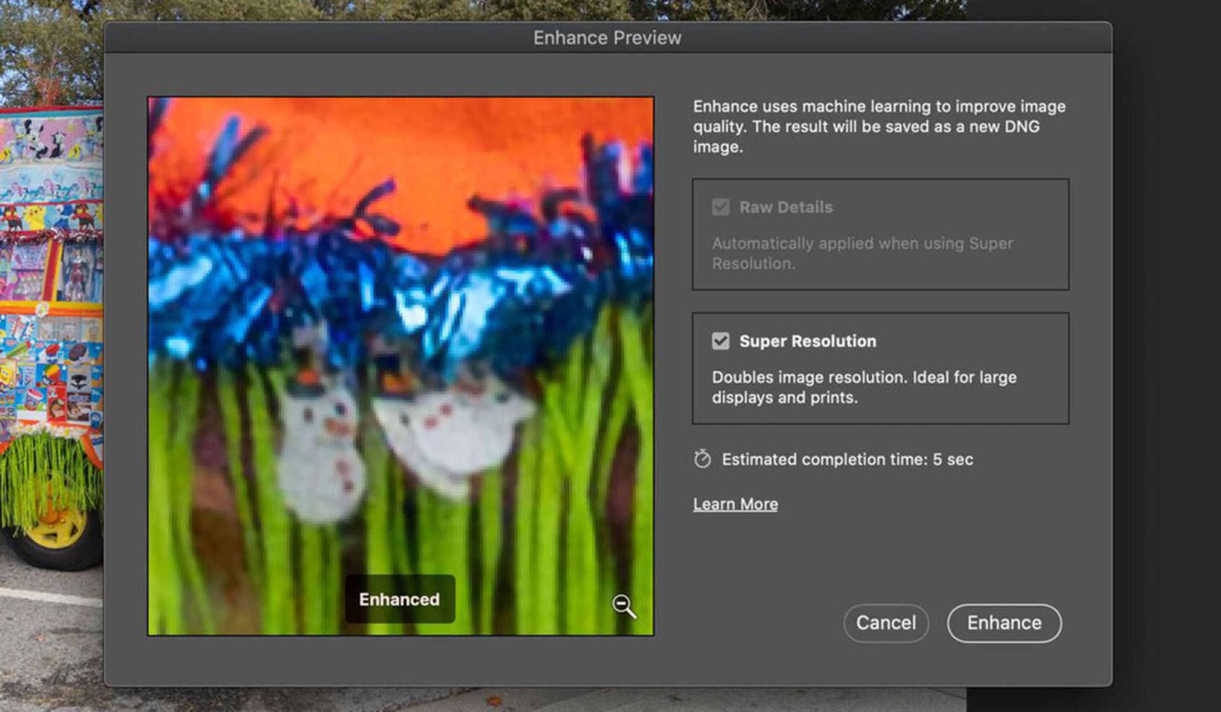Click the Enhance Preview title bar
The width and height of the screenshot is (1221, 712).
click(x=607, y=38)
